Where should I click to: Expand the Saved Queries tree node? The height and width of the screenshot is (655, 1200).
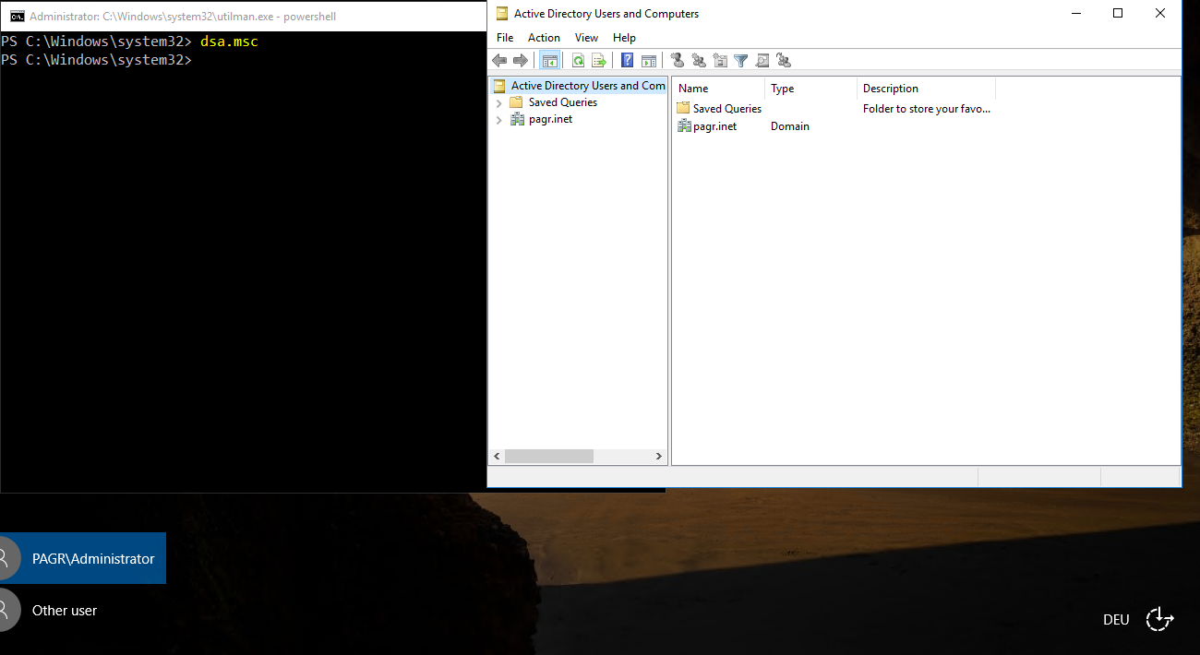point(499,102)
